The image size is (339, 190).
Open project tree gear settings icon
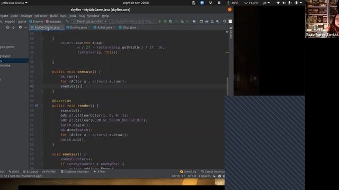[20, 27]
